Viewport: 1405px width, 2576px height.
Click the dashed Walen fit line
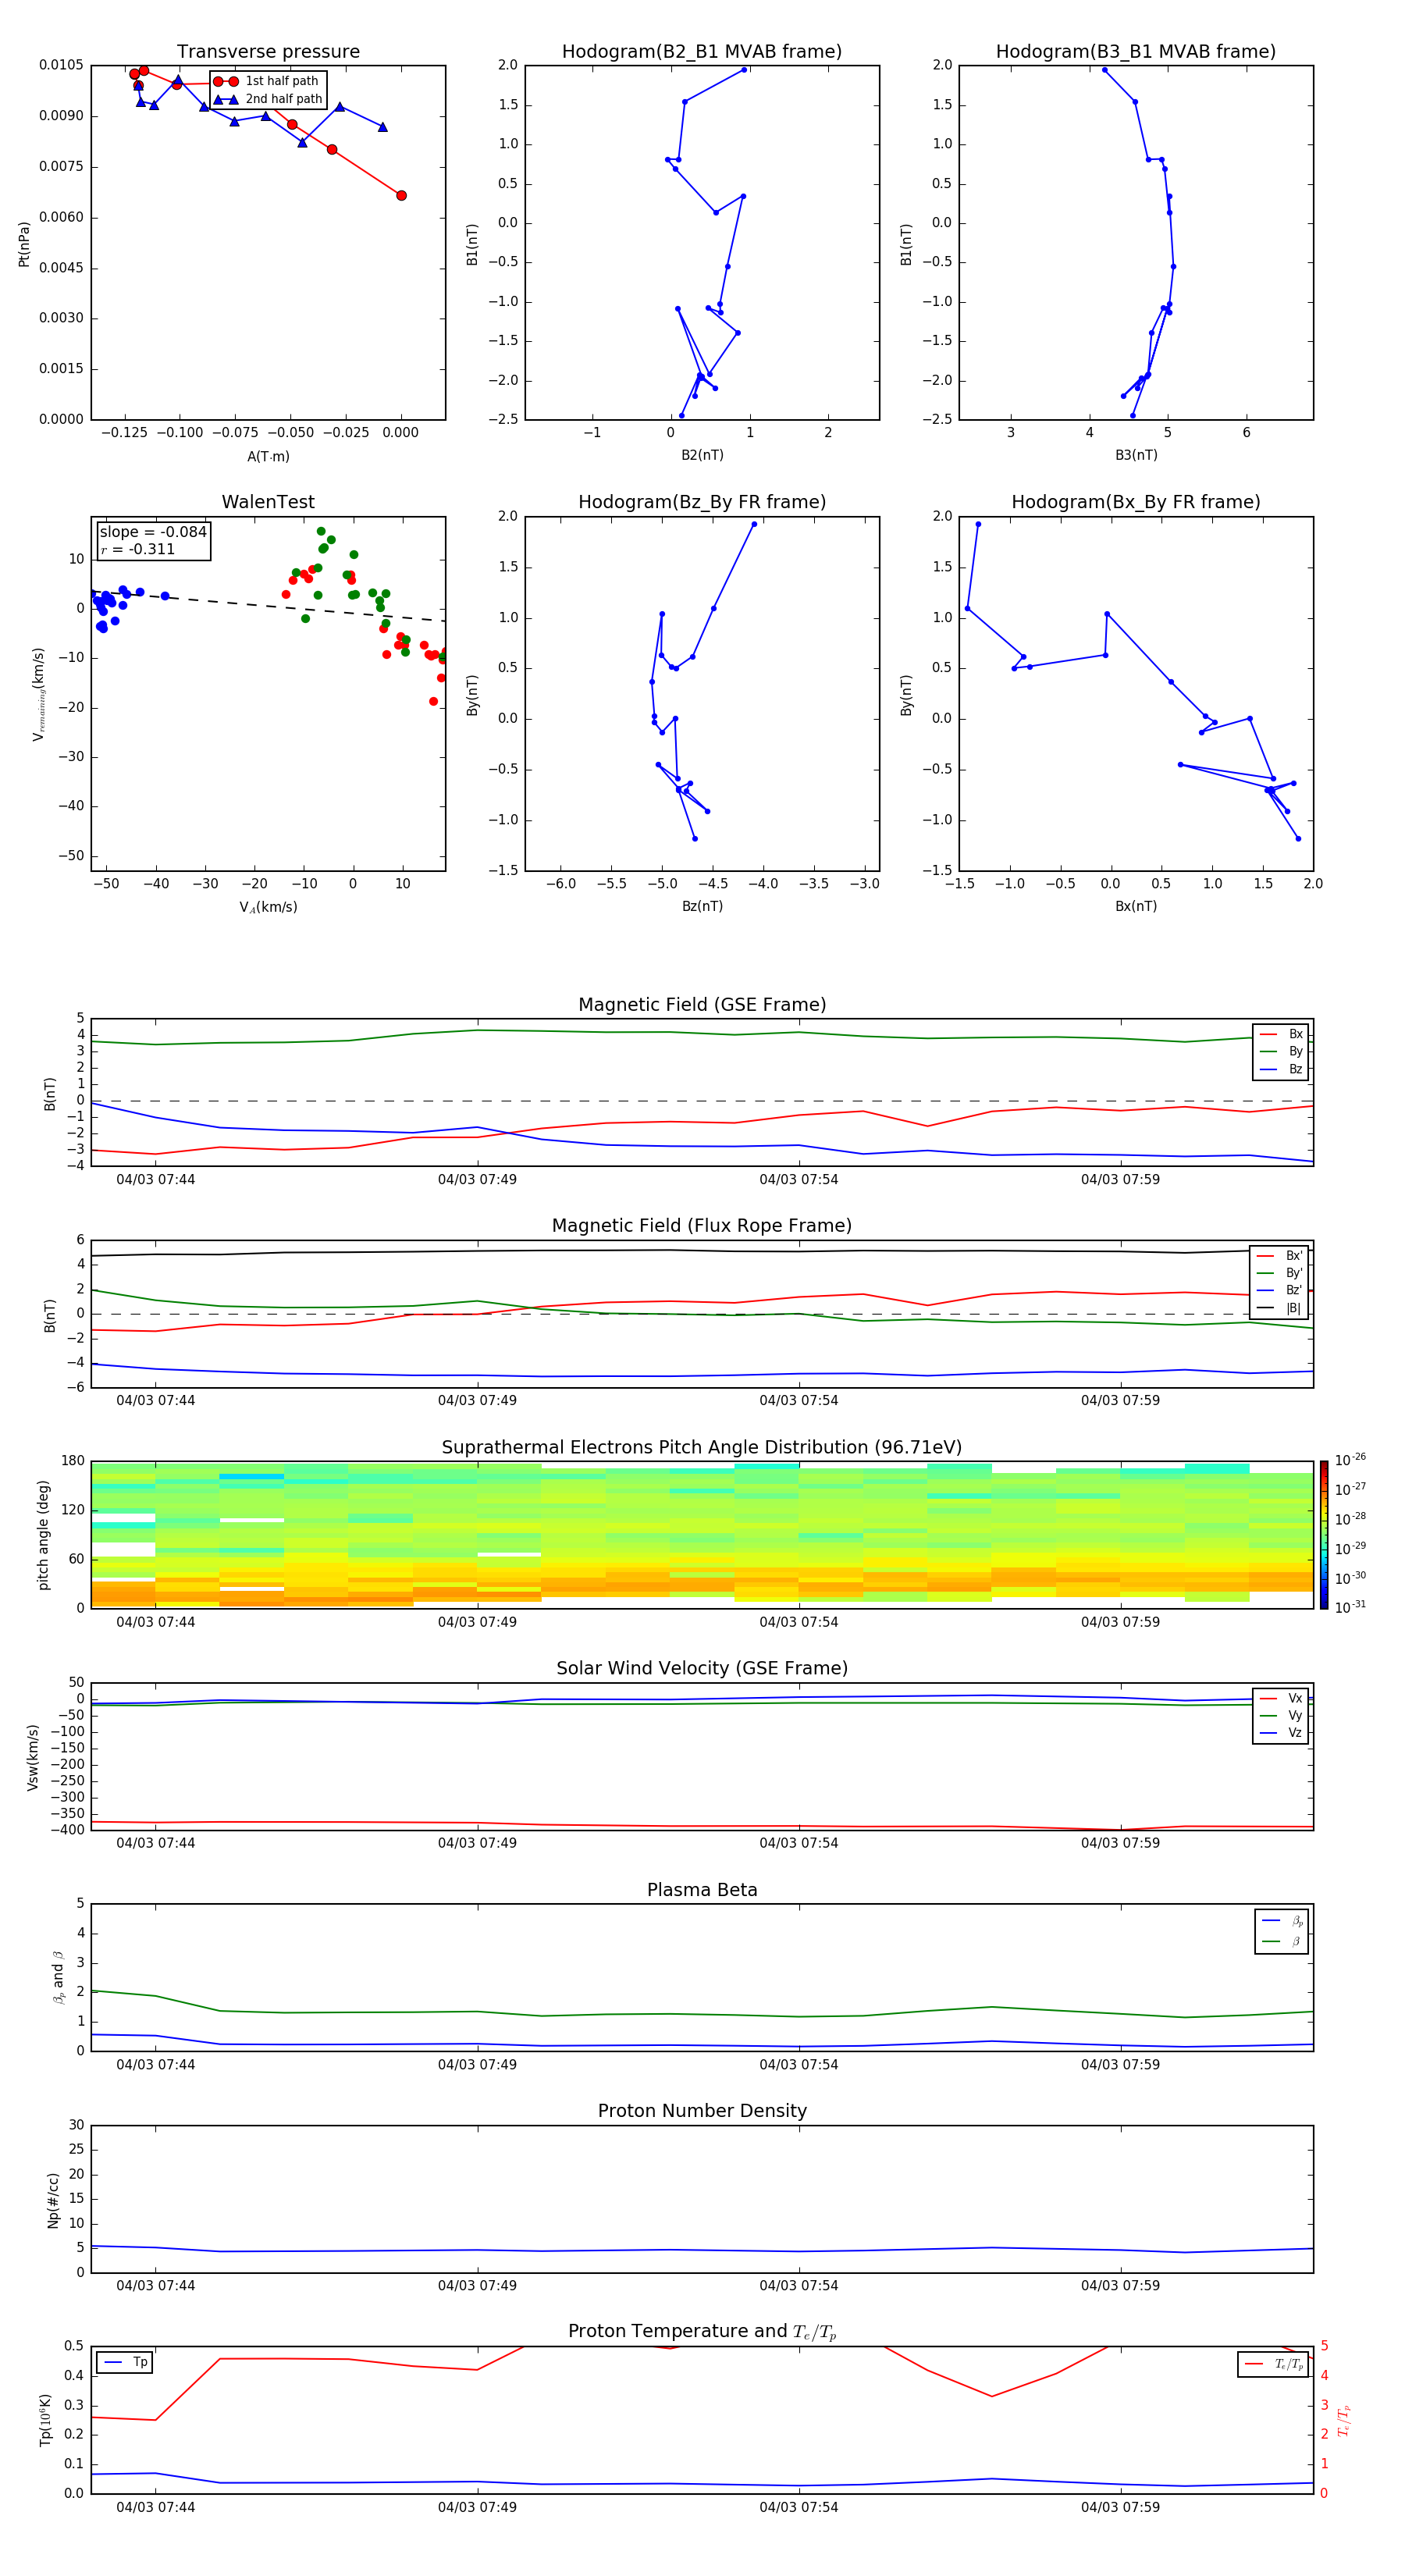coord(268,606)
